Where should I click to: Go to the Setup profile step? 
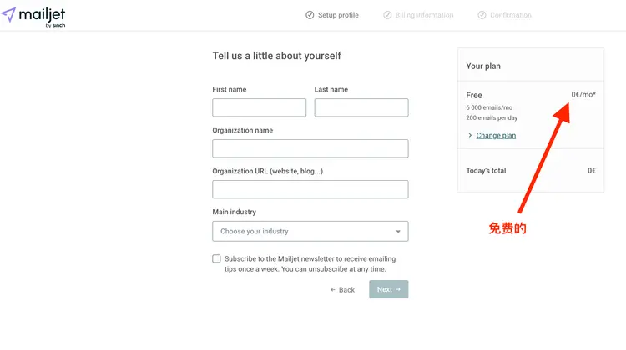tap(337, 15)
